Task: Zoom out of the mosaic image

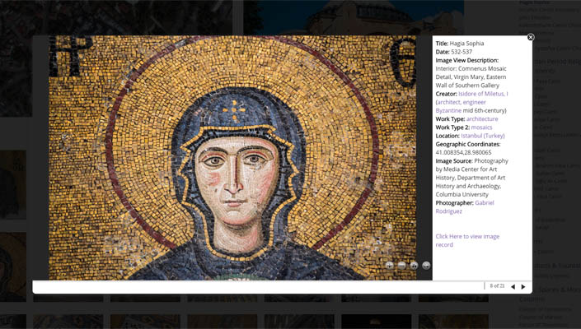Action: point(401,266)
